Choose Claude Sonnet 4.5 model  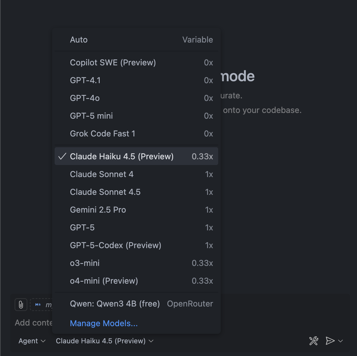tap(136, 192)
